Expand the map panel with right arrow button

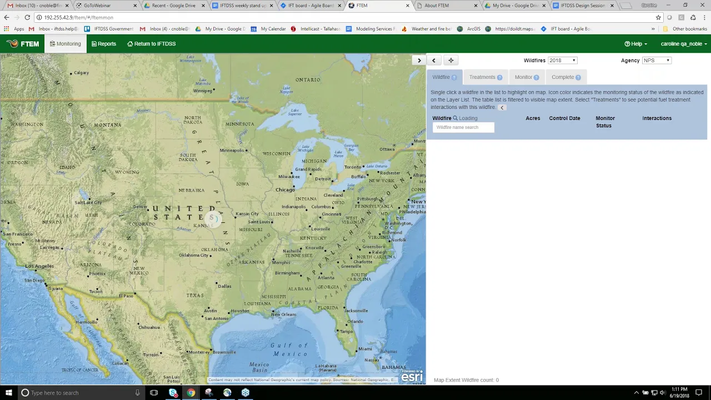pos(419,60)
